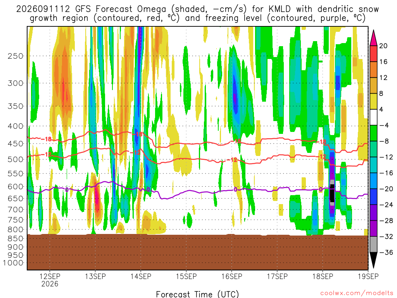Pick the purple colorbar segment near -28
The width and height of the screenshot is (397, 298).
tap(373, 220)
